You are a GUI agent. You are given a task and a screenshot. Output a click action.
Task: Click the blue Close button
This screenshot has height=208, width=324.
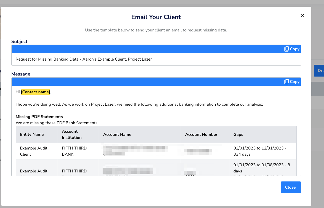[291, 187]
